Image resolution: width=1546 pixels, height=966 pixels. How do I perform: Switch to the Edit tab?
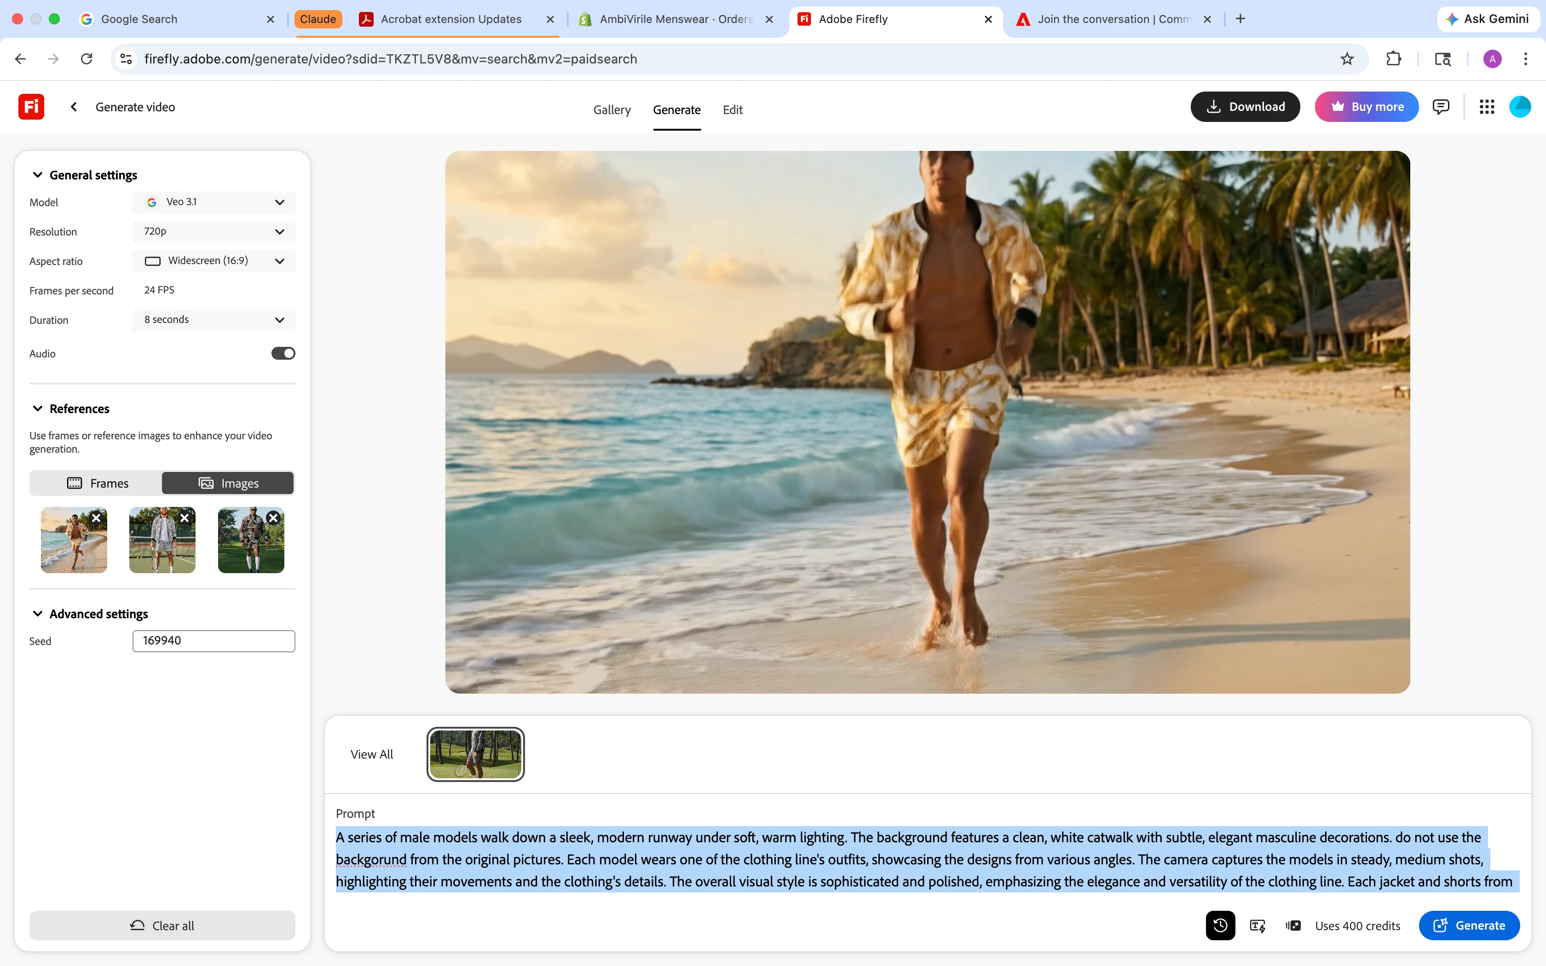click(x=732, y=110)
